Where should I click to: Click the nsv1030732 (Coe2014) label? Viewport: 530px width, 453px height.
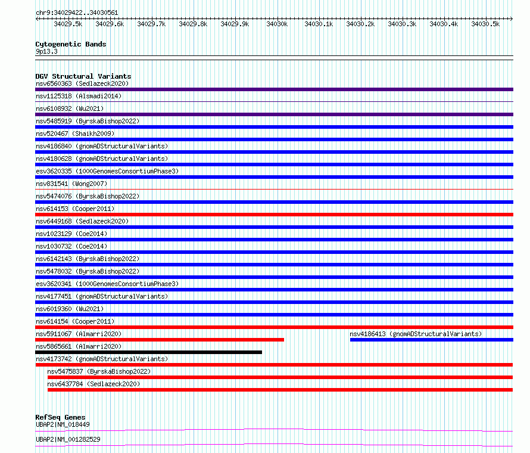tap(71, 246)
